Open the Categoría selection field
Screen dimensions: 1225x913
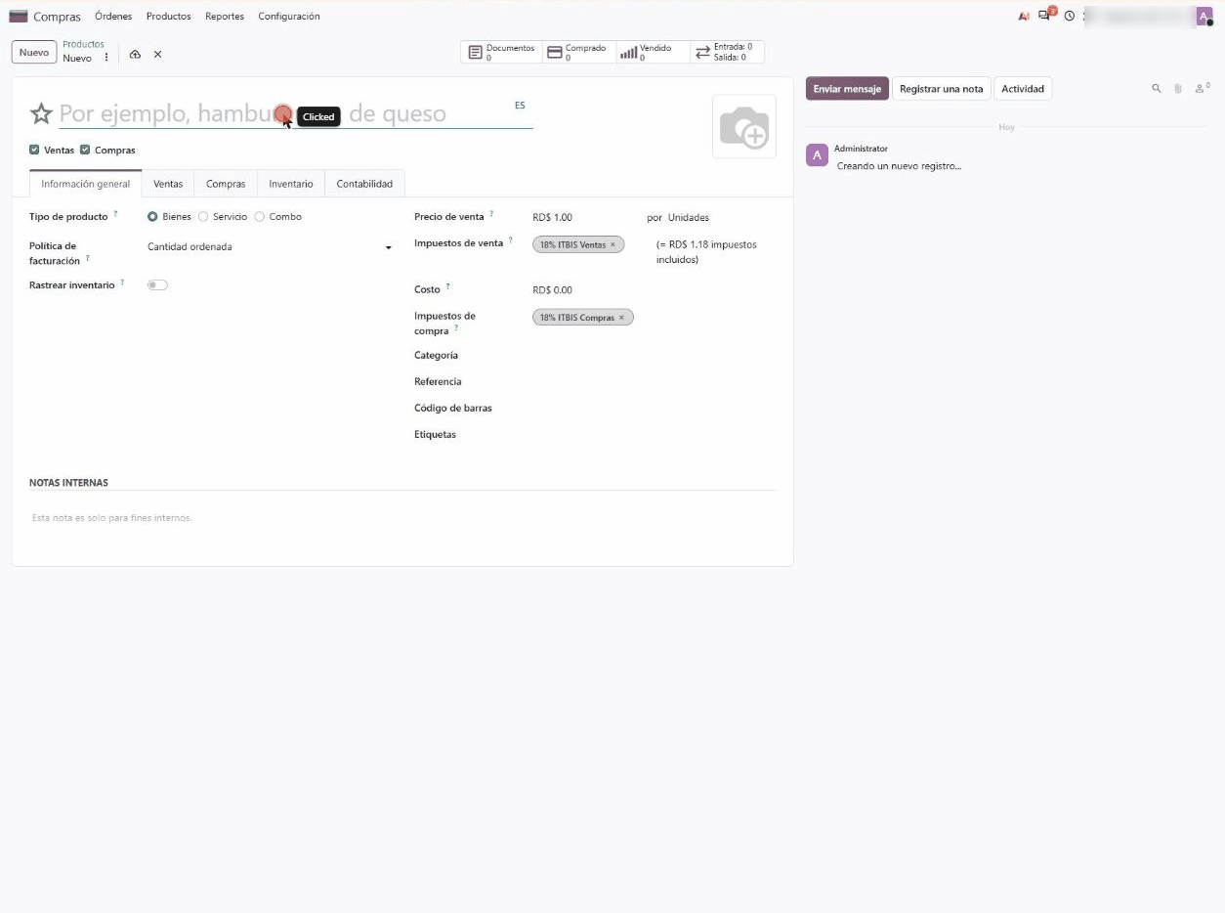[654, 356]
